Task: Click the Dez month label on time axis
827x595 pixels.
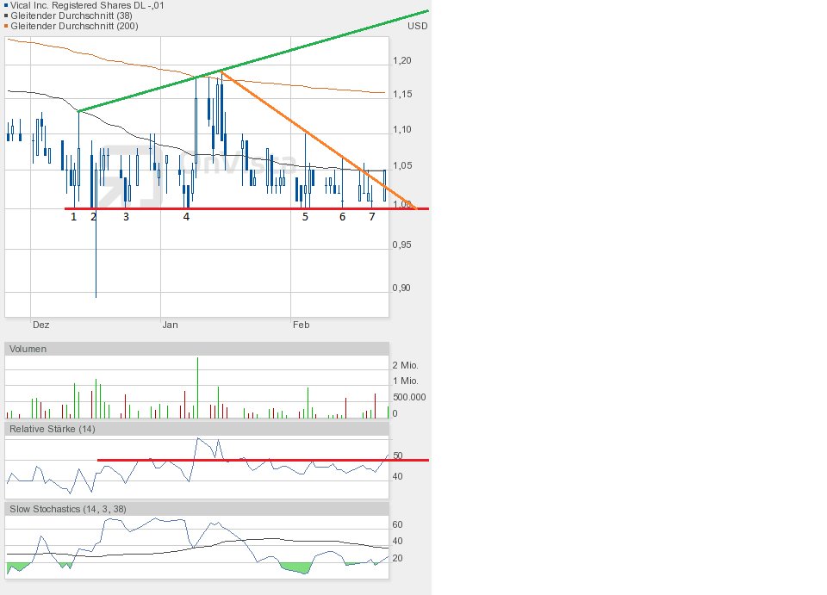Action: click(x=40, y=325)
